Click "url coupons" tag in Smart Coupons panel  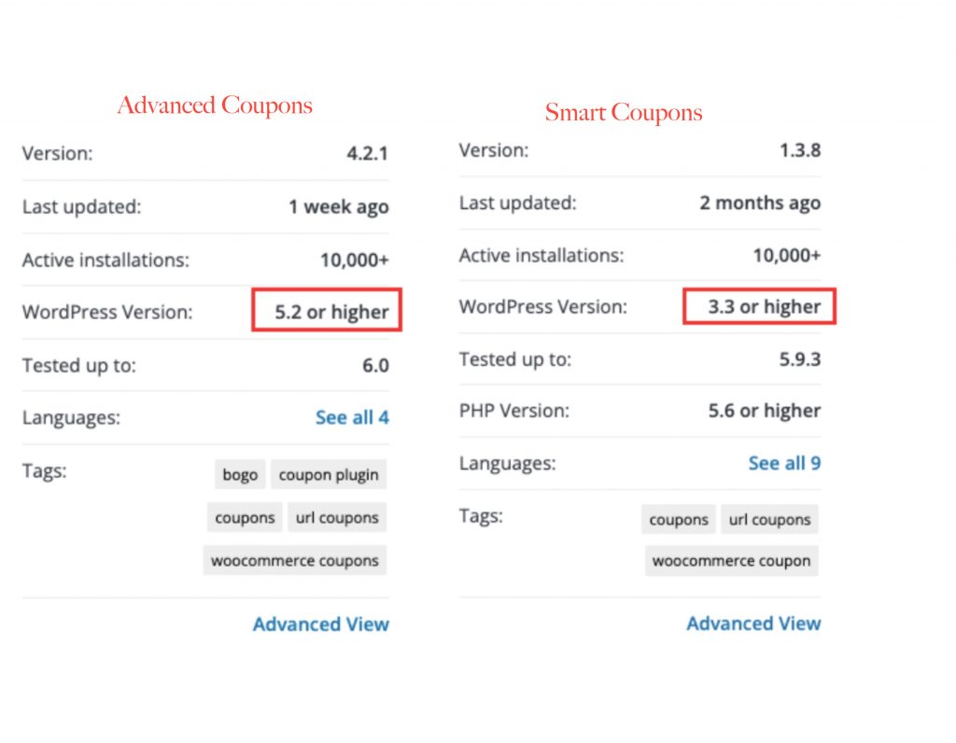click(x=769, y=519)
